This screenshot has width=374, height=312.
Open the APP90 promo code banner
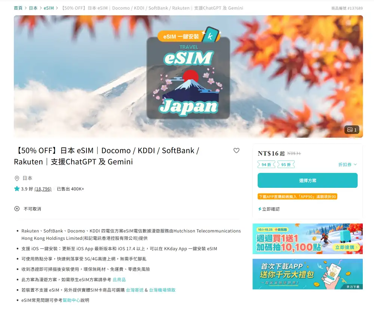click(297, 196)
